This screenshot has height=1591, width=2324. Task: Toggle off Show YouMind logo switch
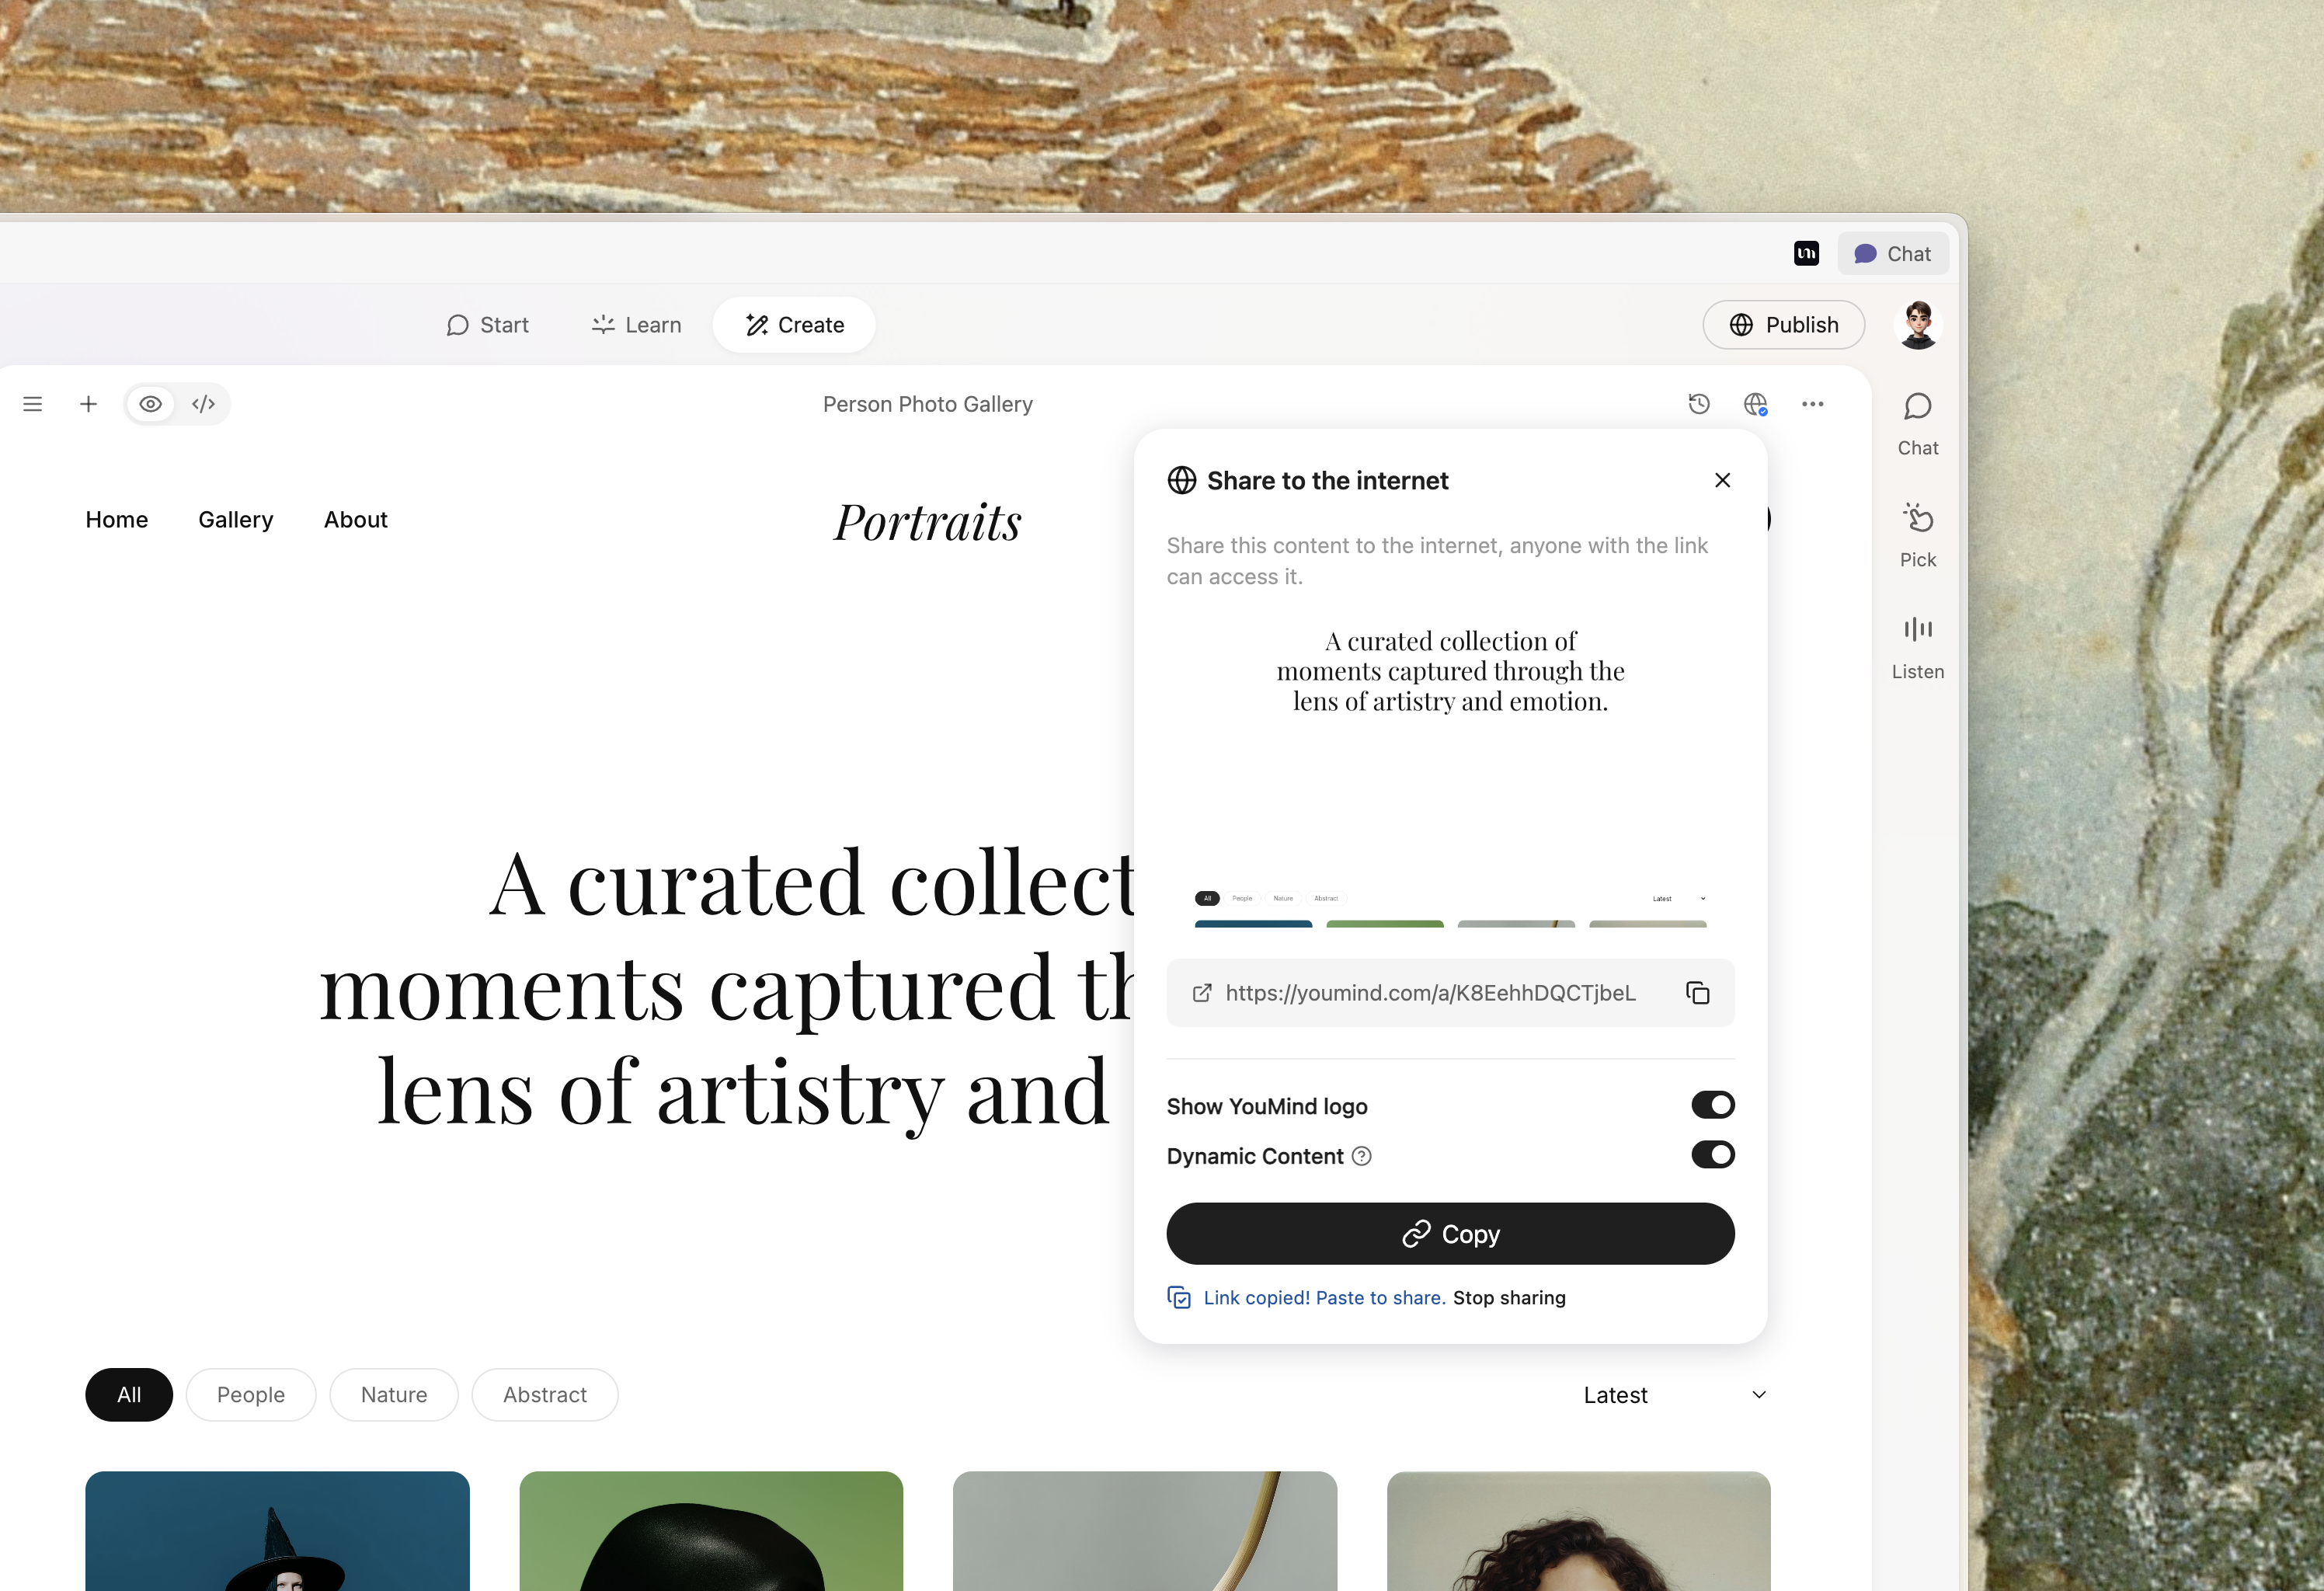(x=1712, y=1105)
